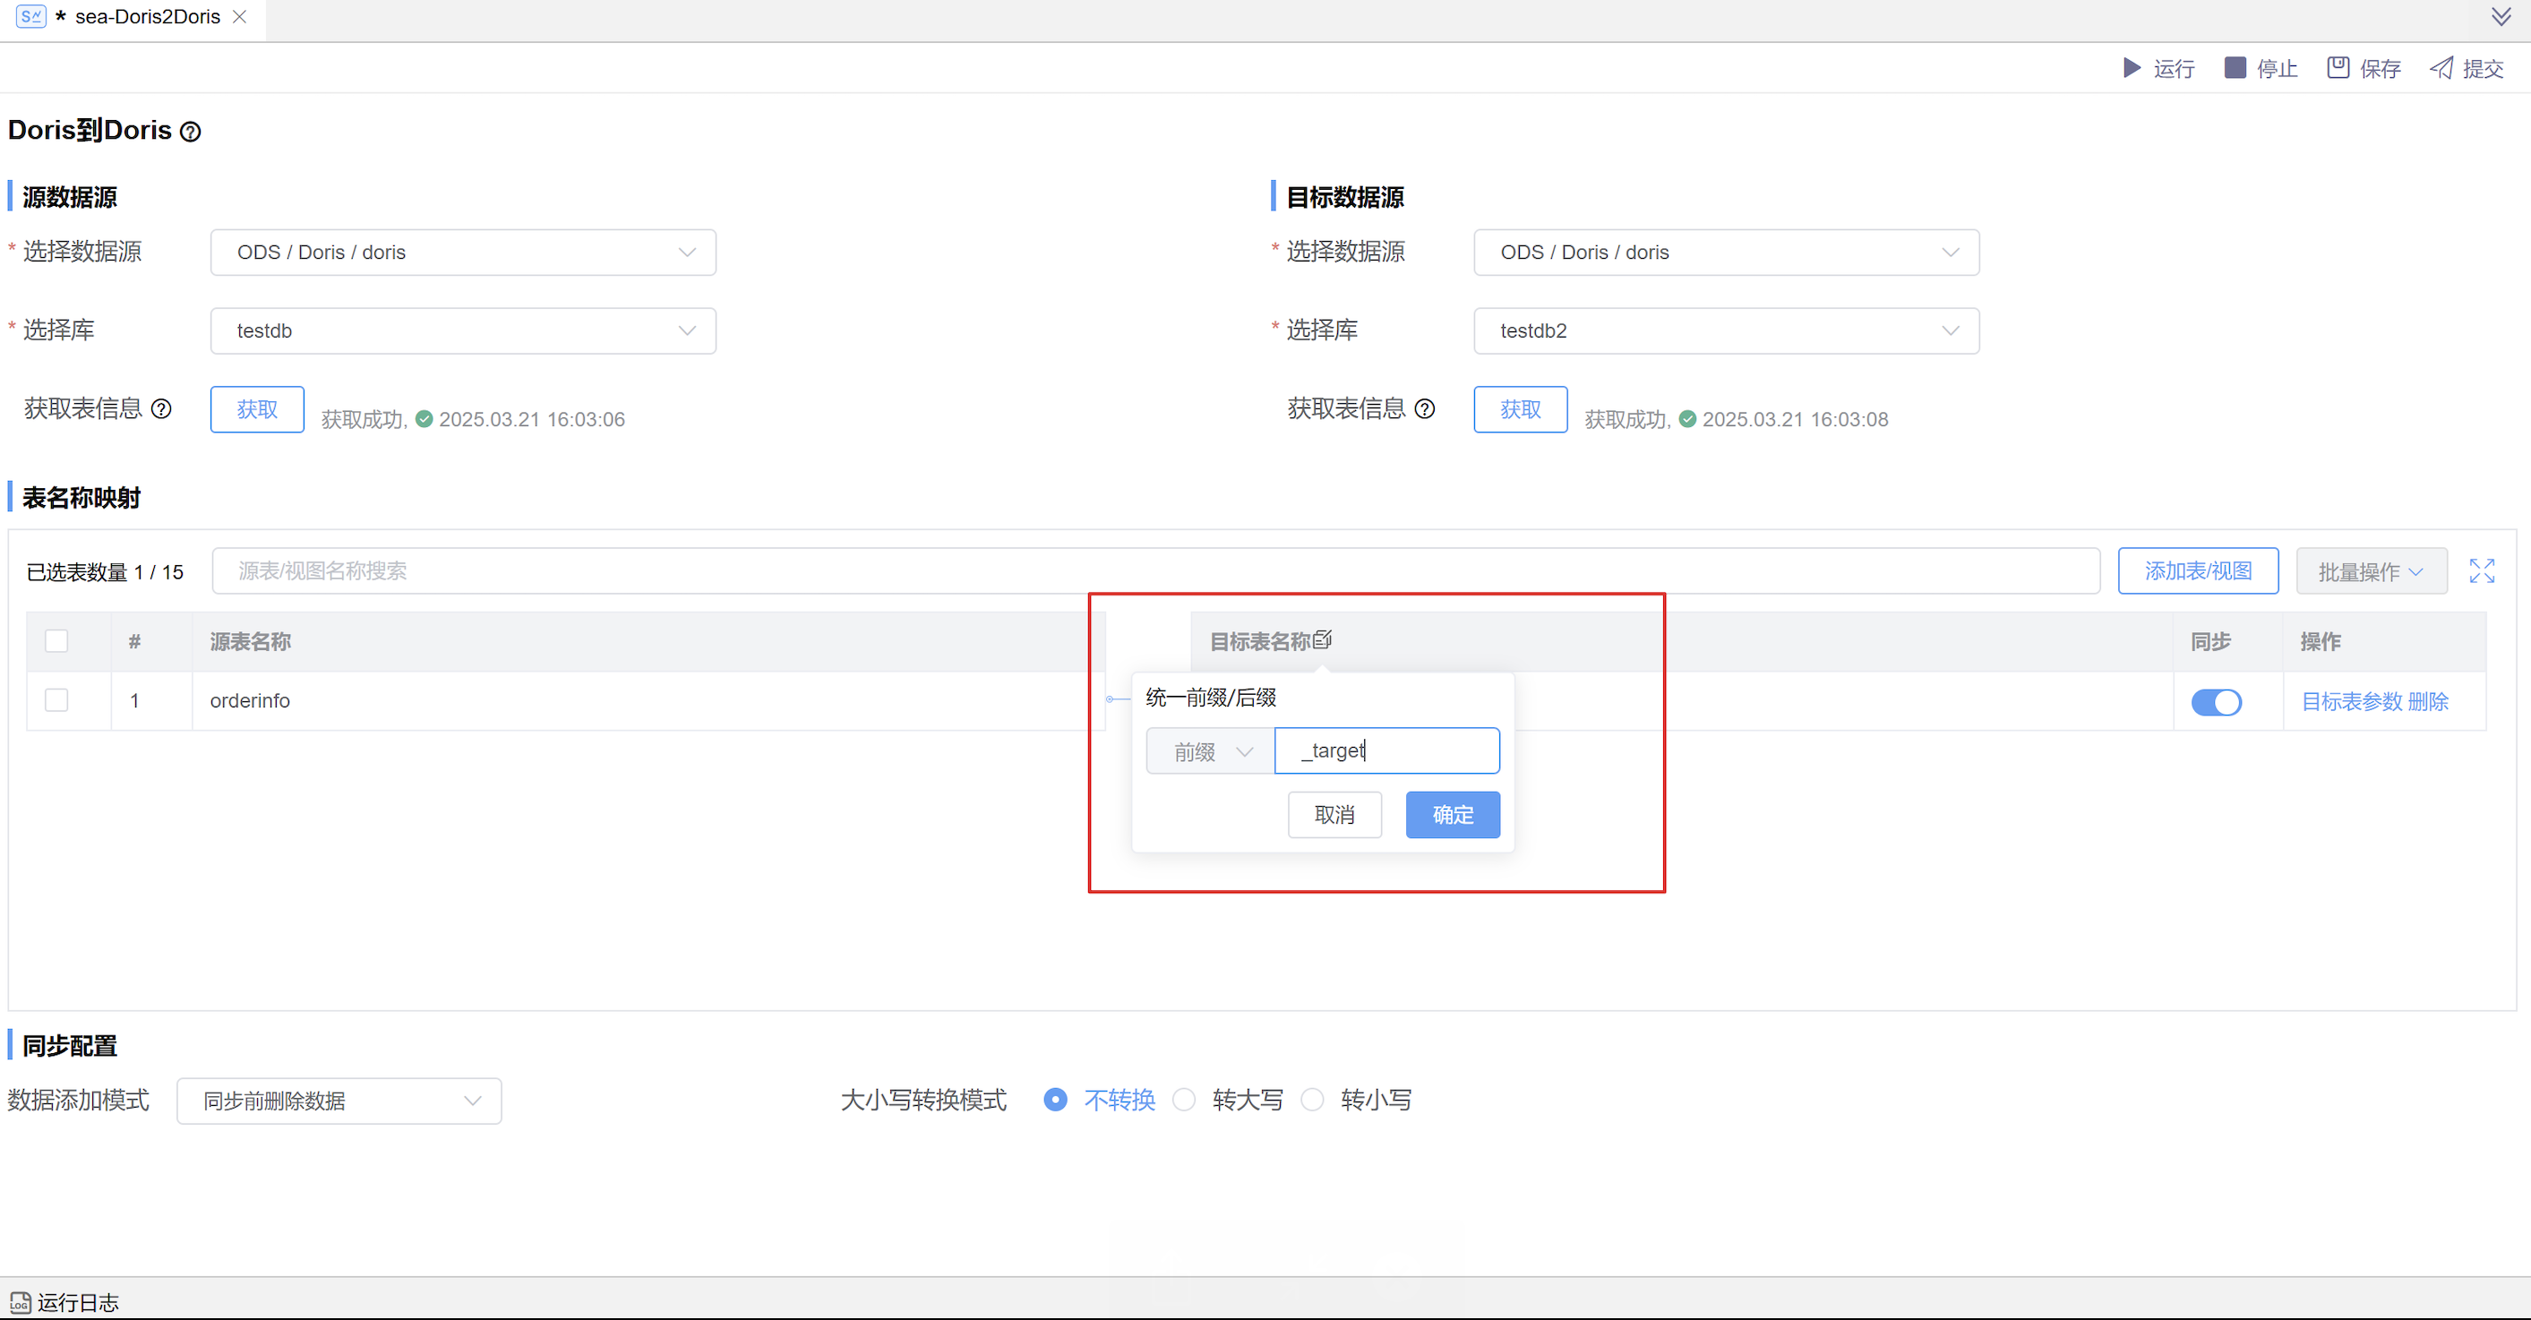Click the fullscreen expand icon in table mapping
Viewport: 2531px width, 1320px height.
tap(2481, 570)
